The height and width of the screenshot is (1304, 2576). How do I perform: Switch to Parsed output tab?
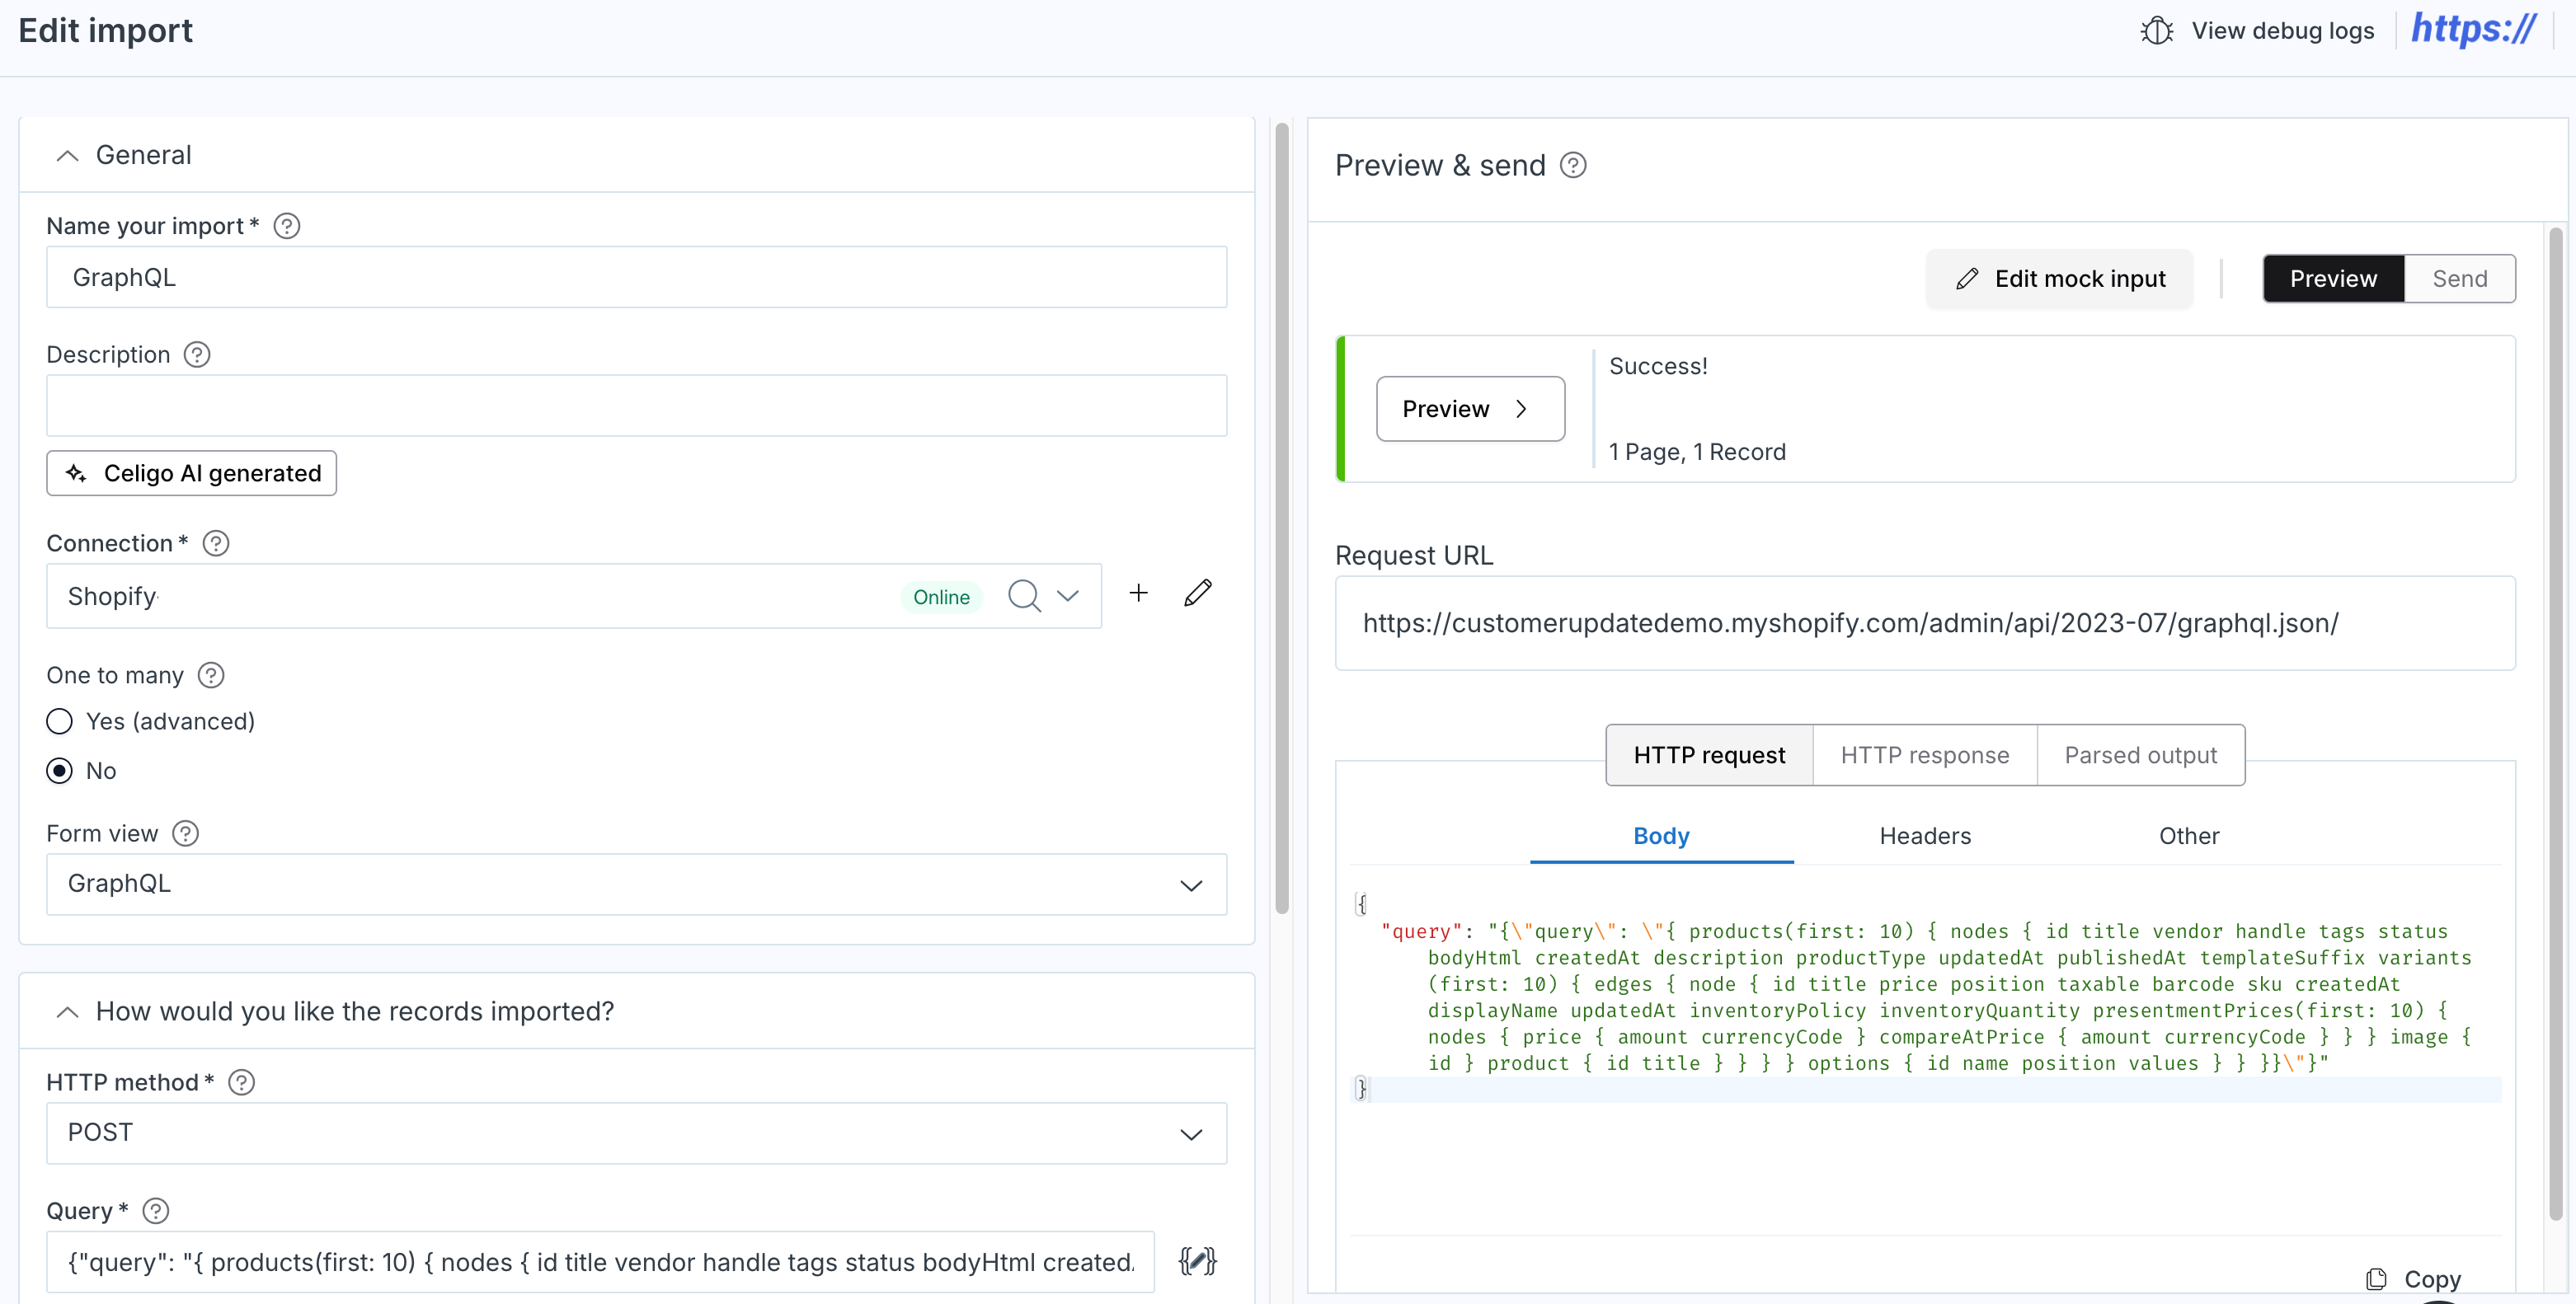[x=2141, y=755]
